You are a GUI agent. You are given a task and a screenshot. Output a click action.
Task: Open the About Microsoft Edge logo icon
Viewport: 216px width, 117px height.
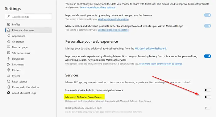pos(9,93)
